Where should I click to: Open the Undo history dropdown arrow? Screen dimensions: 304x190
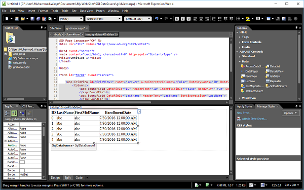point(161,19)
